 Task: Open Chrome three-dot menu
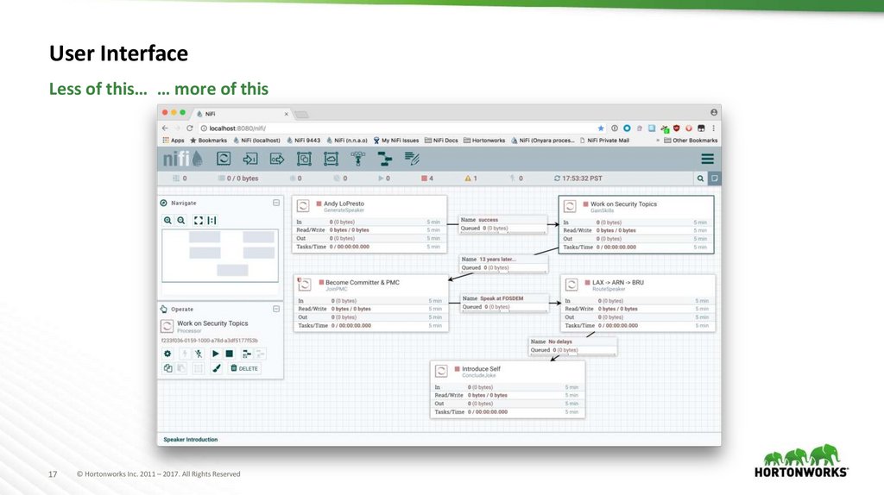(713, 128)
